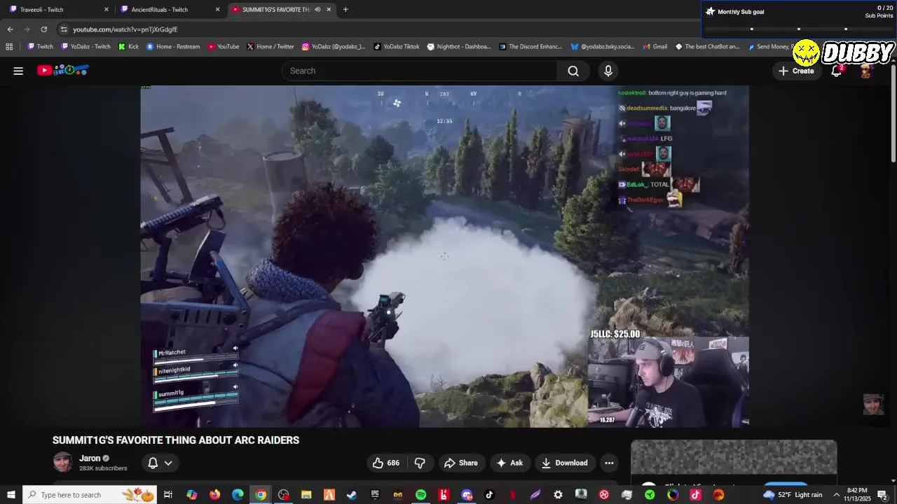
Task: Open subscription notification bell dropdown
Action: coord(159,463)
